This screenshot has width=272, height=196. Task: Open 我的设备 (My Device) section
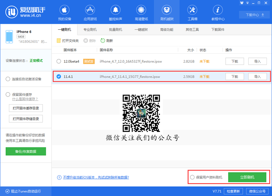(64, 13)
